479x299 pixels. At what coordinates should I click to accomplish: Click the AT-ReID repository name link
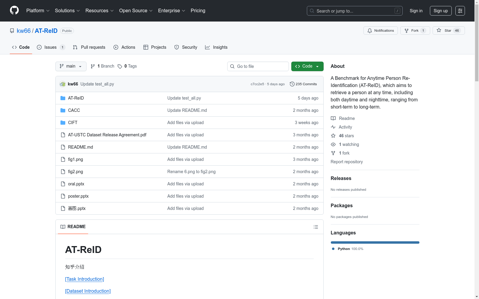[x=46, y=31]
